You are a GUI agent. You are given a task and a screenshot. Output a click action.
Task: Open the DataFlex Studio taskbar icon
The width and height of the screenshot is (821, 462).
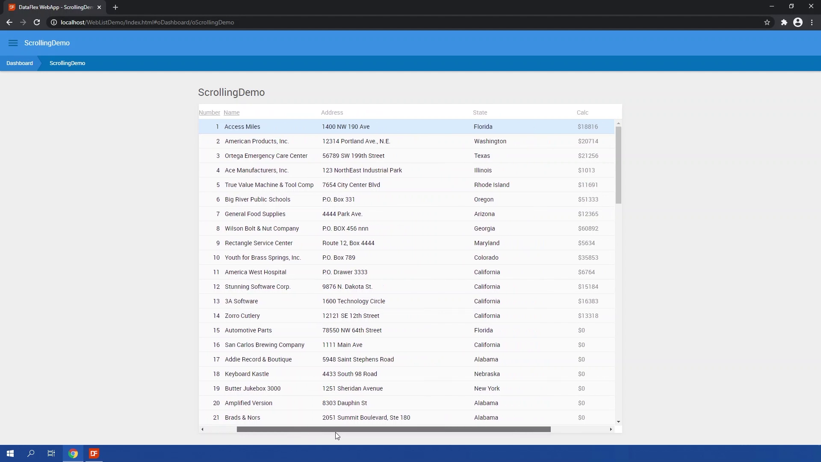pos(94,453)
